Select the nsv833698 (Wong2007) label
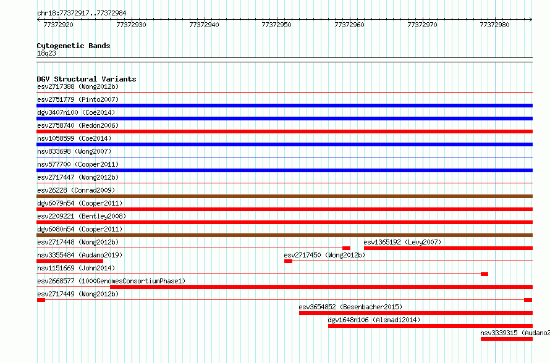 point(74,151)
